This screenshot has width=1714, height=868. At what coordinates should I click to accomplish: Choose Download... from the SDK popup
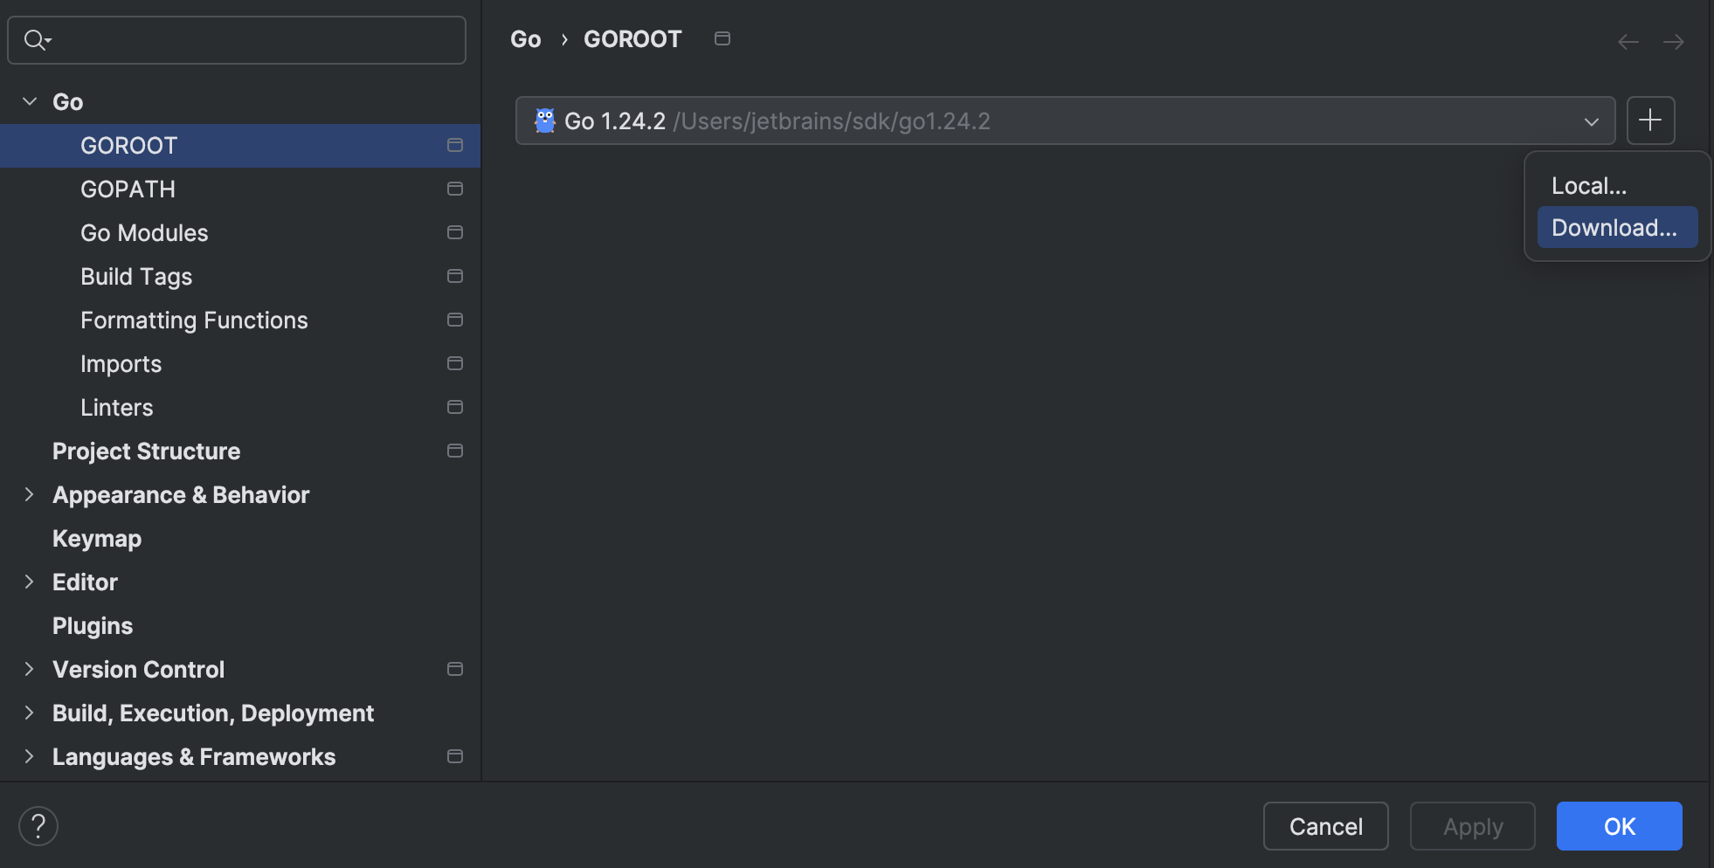click(x=1614, y=227)
